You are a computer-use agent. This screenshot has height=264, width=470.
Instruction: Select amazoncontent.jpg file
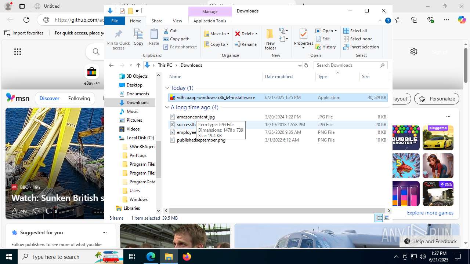(277, 117)
